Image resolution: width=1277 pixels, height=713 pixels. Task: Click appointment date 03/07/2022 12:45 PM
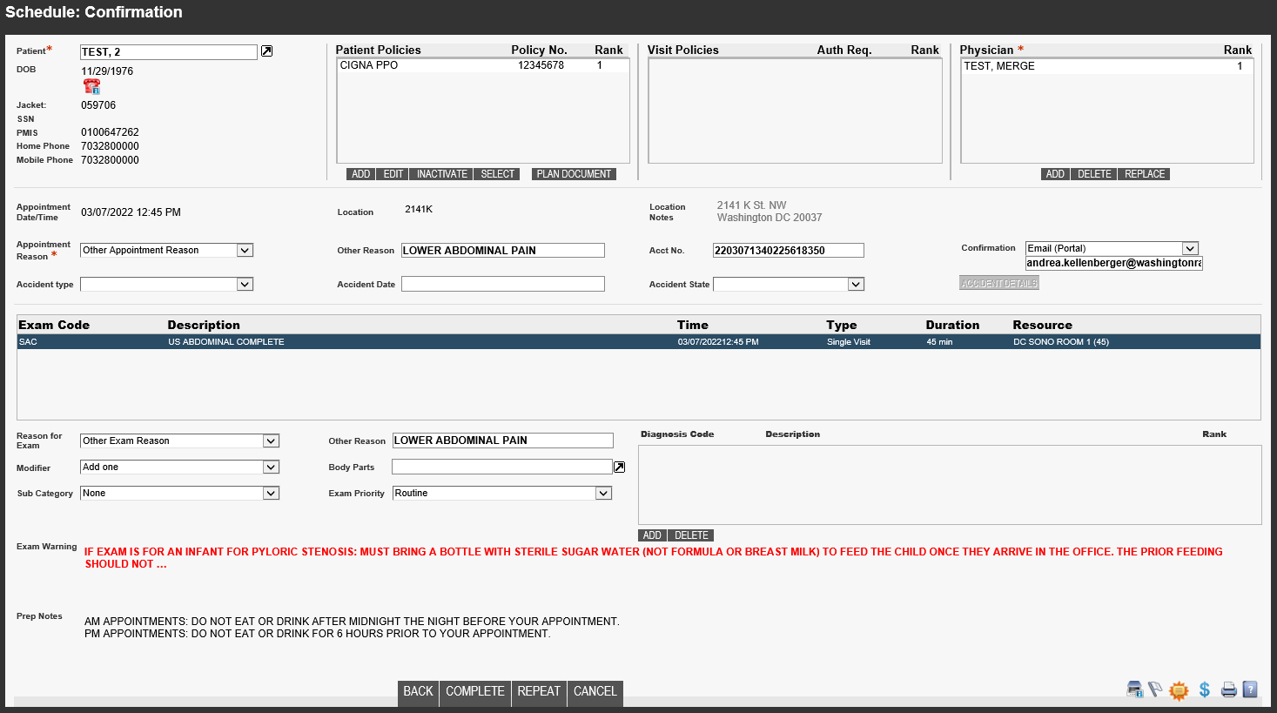tap(131, 212)
